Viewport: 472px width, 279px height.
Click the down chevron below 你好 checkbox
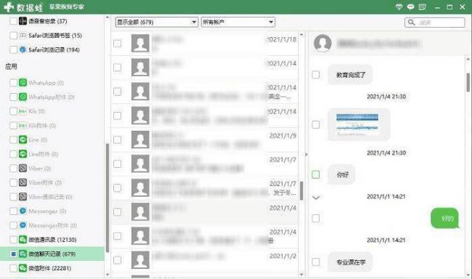point(316,198)
